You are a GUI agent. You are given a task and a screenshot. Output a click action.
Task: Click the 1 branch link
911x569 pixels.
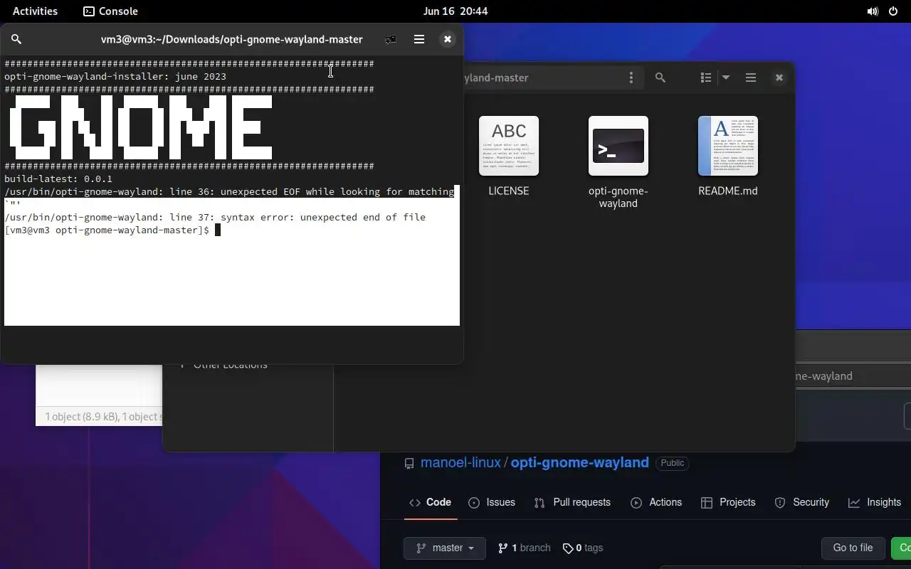coord(525,548)
